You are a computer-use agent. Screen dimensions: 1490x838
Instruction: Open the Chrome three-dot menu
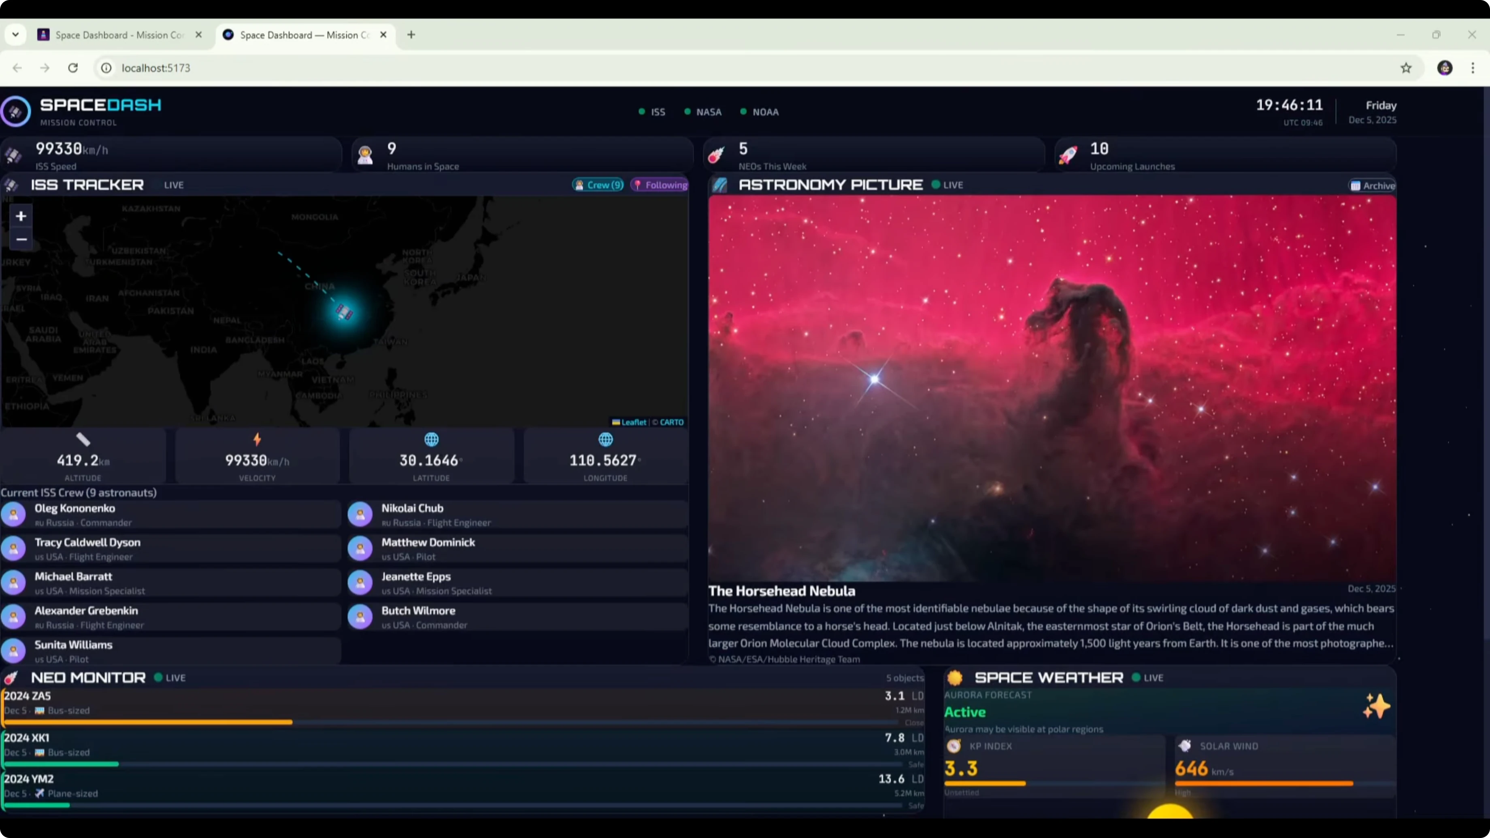(x=1473, y=68)
